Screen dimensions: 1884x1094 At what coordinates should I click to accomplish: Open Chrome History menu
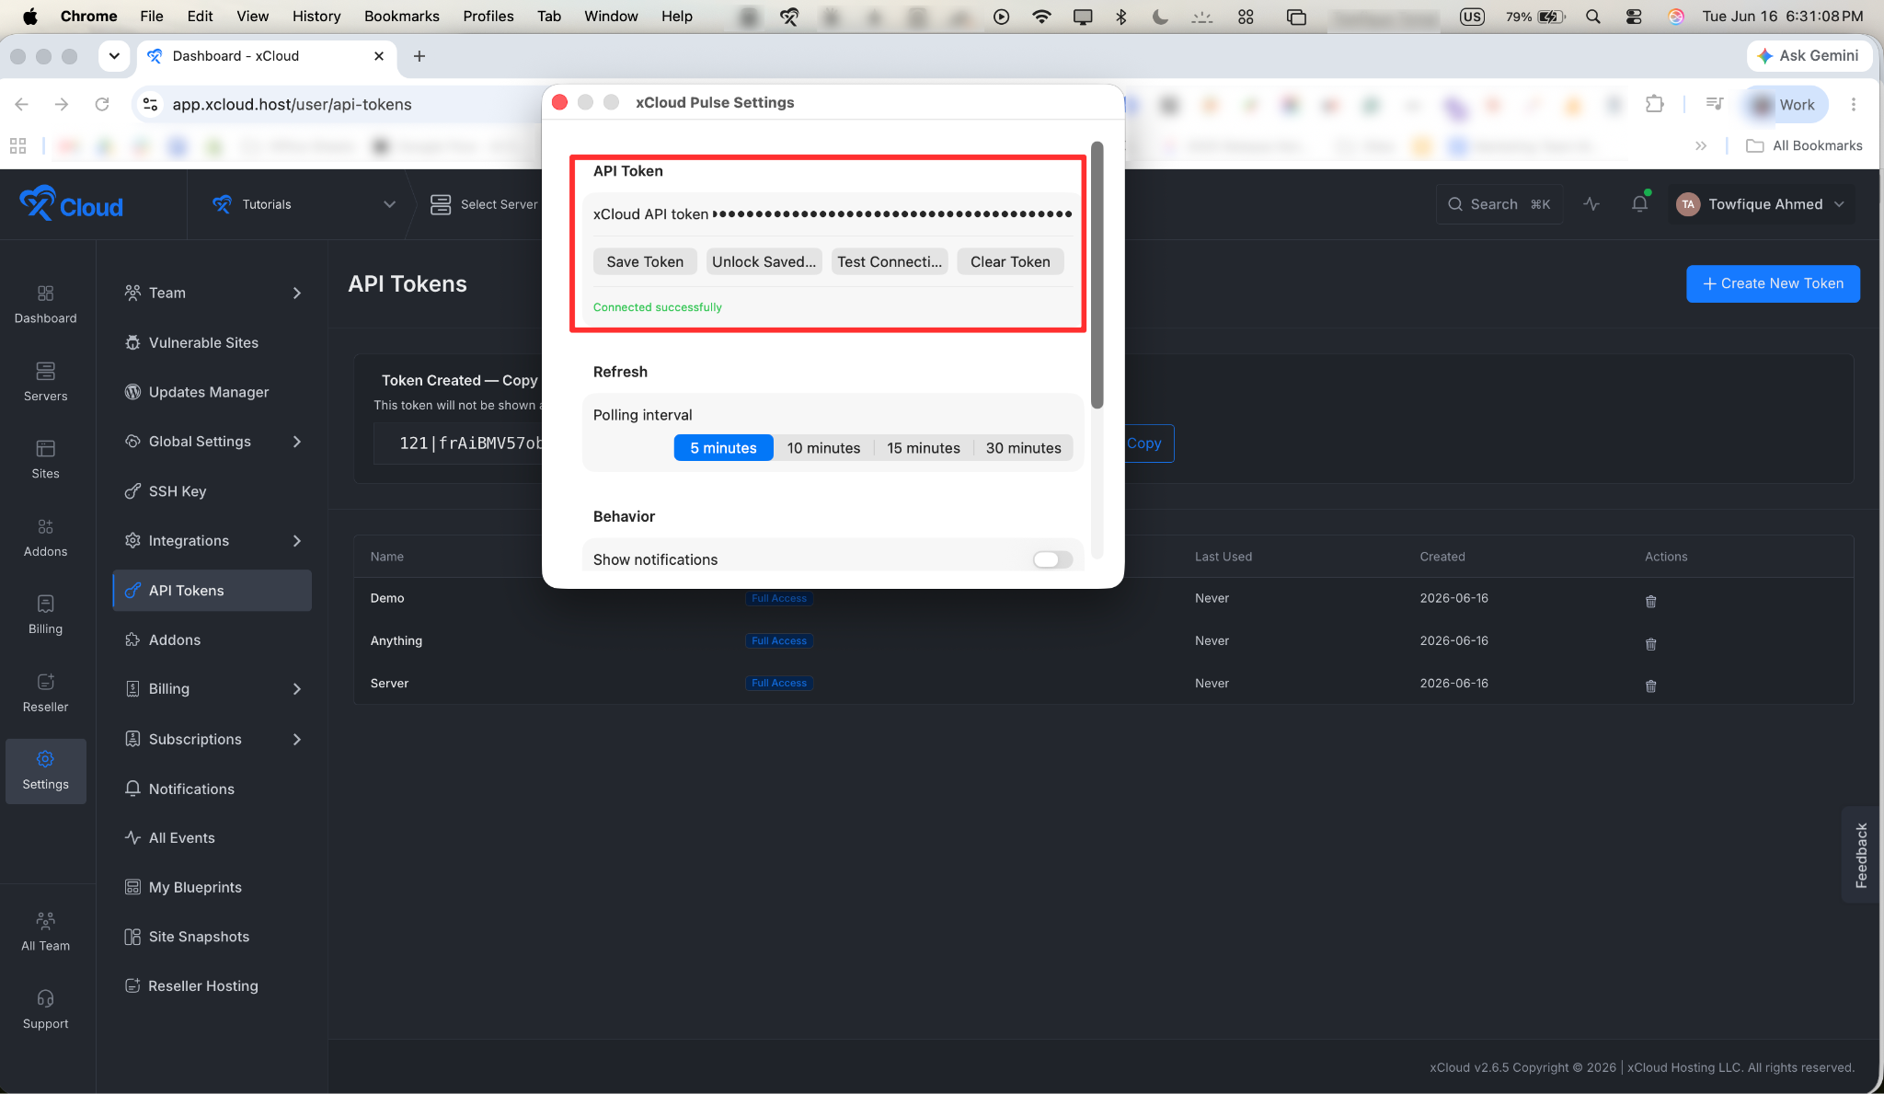[316, 17]
